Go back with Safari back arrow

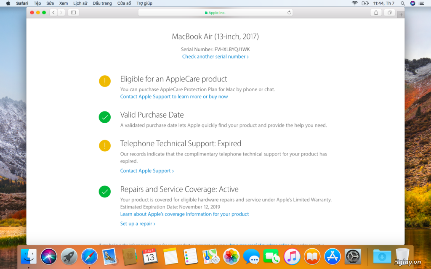[53, 12]
